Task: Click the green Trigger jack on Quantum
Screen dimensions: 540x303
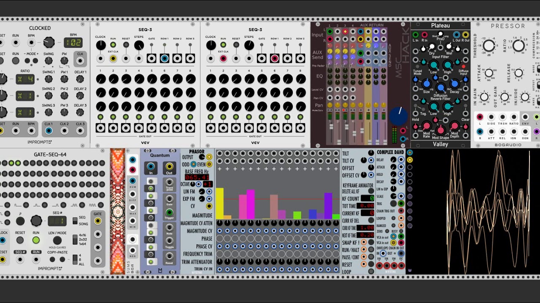Action: [x=169, y=213]
